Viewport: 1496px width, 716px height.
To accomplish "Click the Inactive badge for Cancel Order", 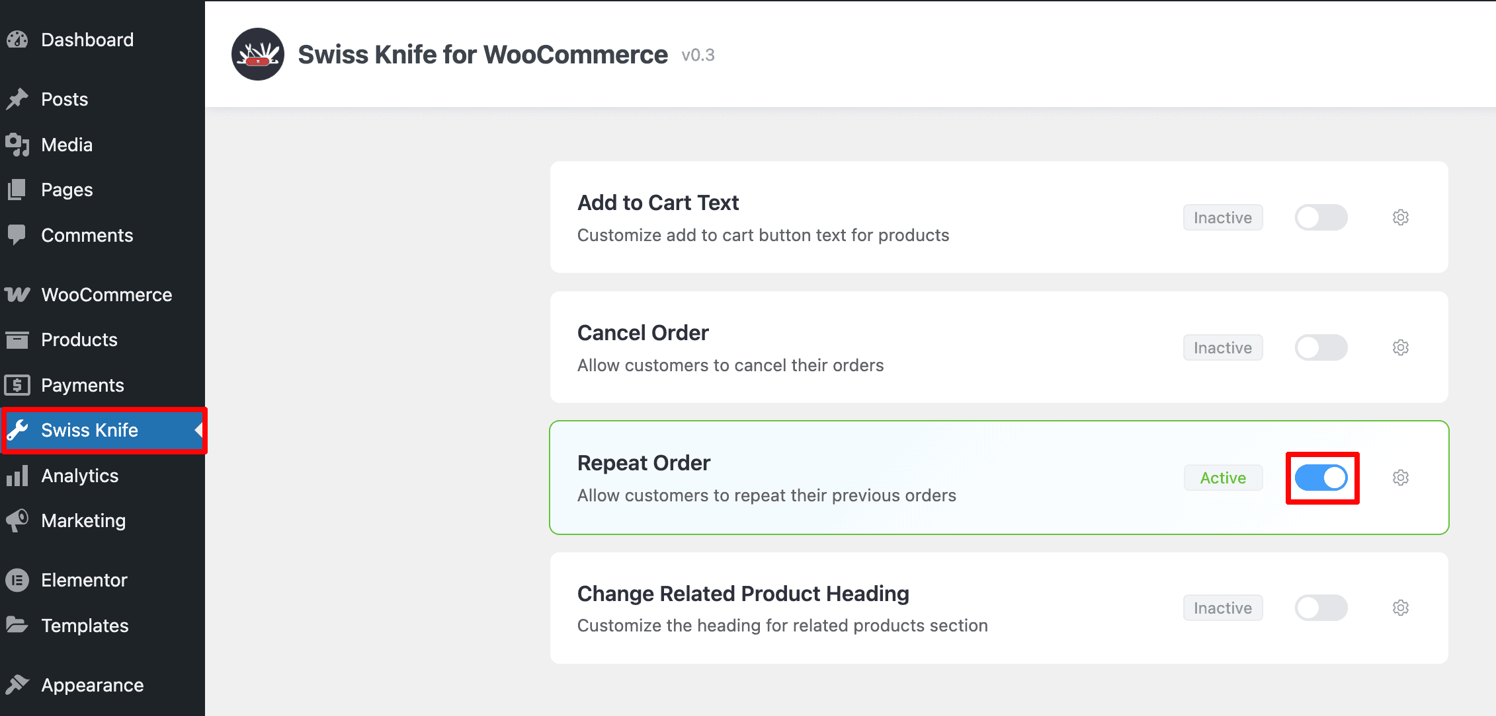I will pos(1223,347).
